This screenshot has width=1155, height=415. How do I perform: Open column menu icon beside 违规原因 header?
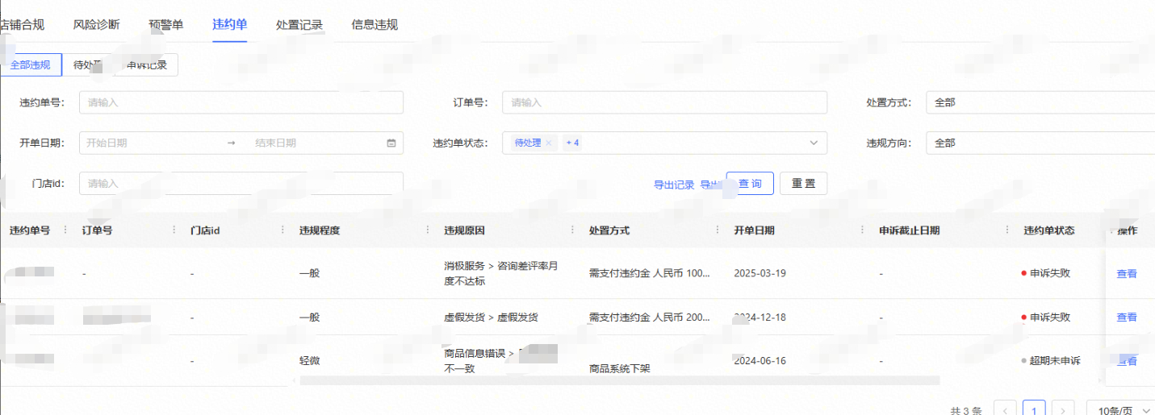(572, 230)
